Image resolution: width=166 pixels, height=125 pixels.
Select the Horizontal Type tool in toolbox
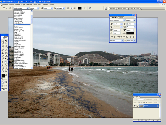coord(6,62)
